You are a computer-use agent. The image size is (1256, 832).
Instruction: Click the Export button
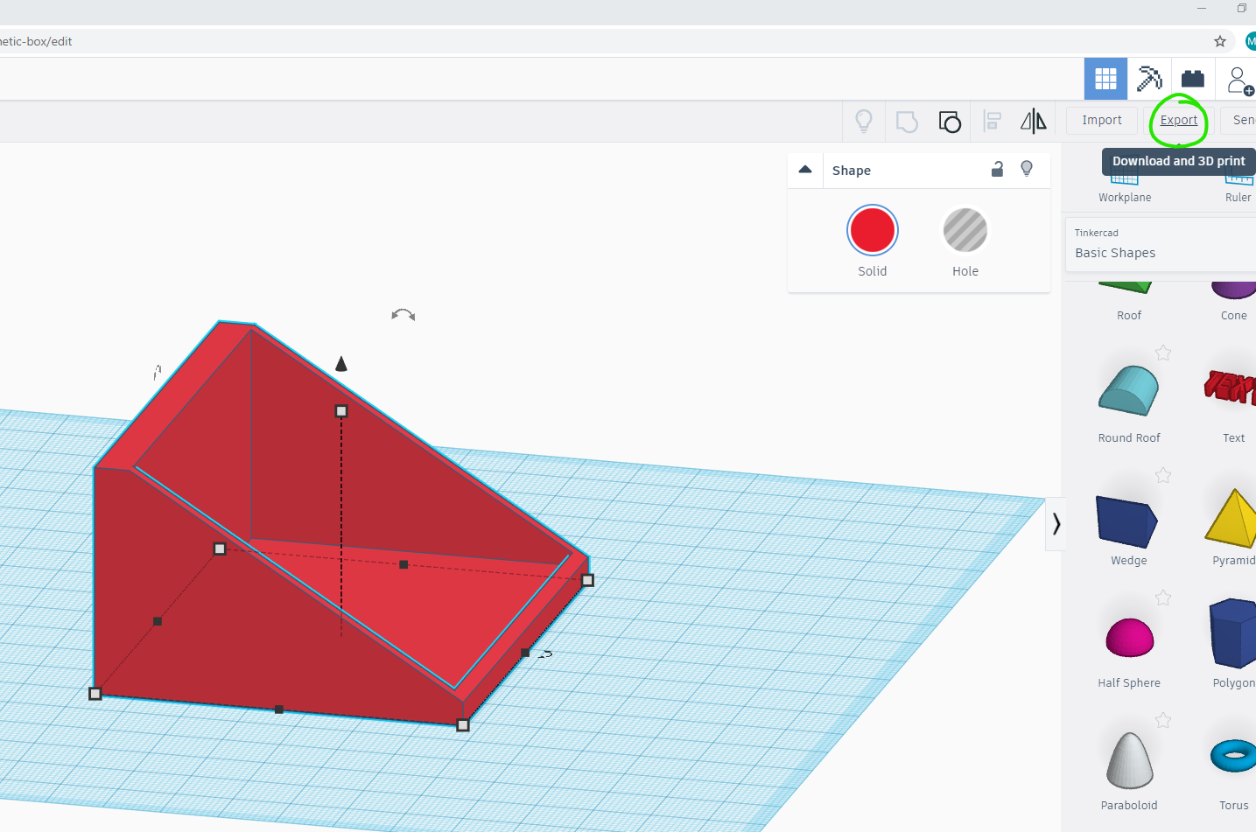point(1179,121)
